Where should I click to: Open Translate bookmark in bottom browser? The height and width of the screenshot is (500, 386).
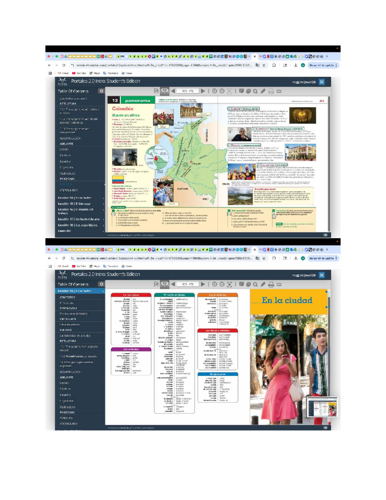[111, 266]
